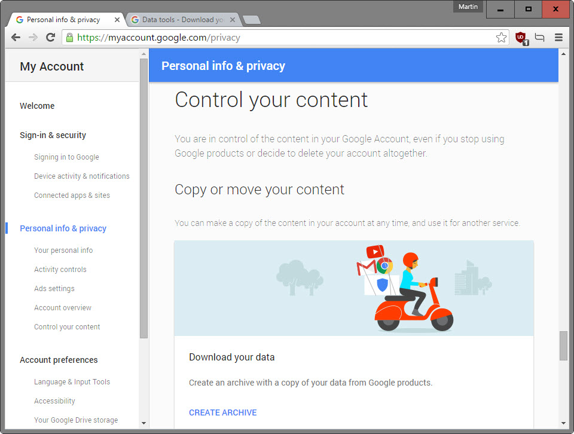Maximize the Chrome window
This screenshot has width=574, height=434.
528,10
